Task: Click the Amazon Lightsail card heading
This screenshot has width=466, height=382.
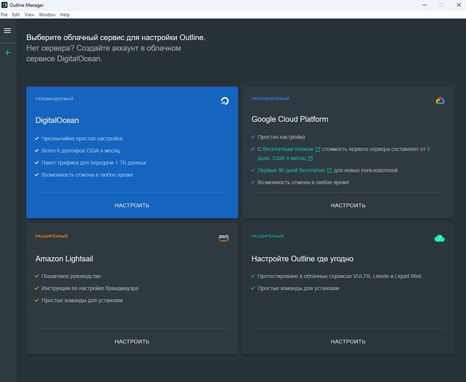Action: pos(64,259)
